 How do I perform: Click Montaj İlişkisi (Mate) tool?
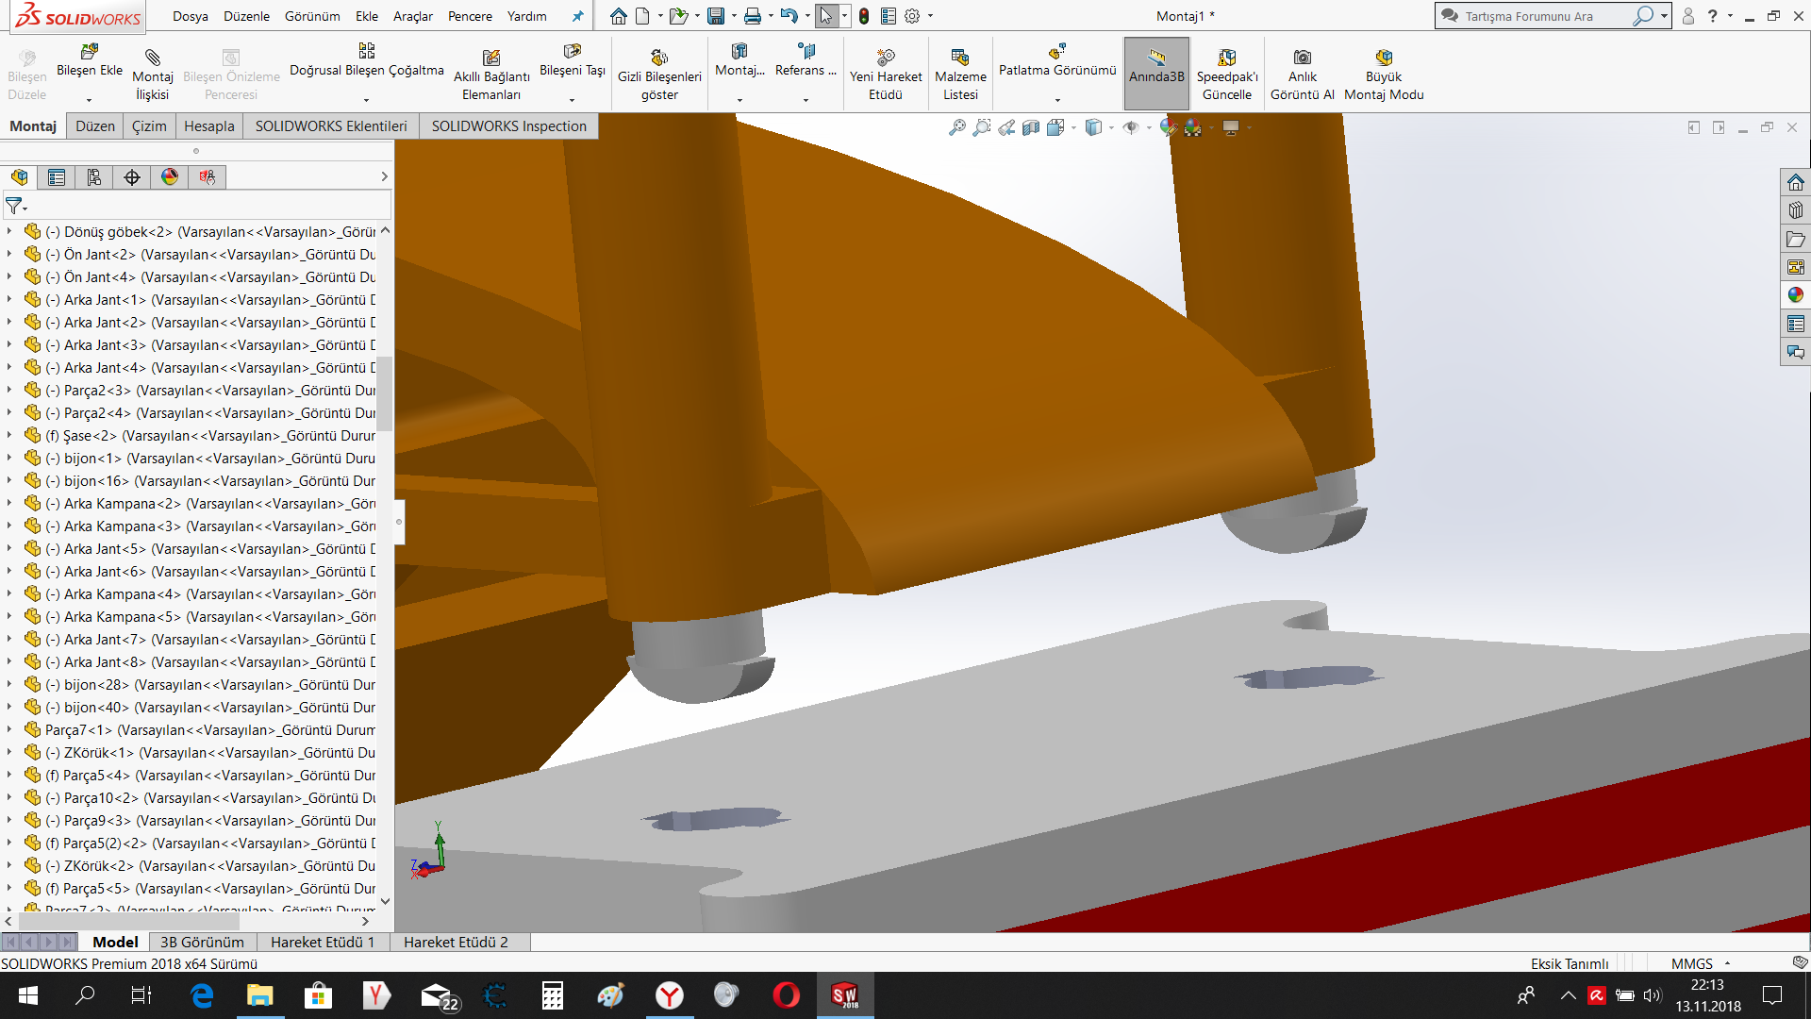[153, 74]
